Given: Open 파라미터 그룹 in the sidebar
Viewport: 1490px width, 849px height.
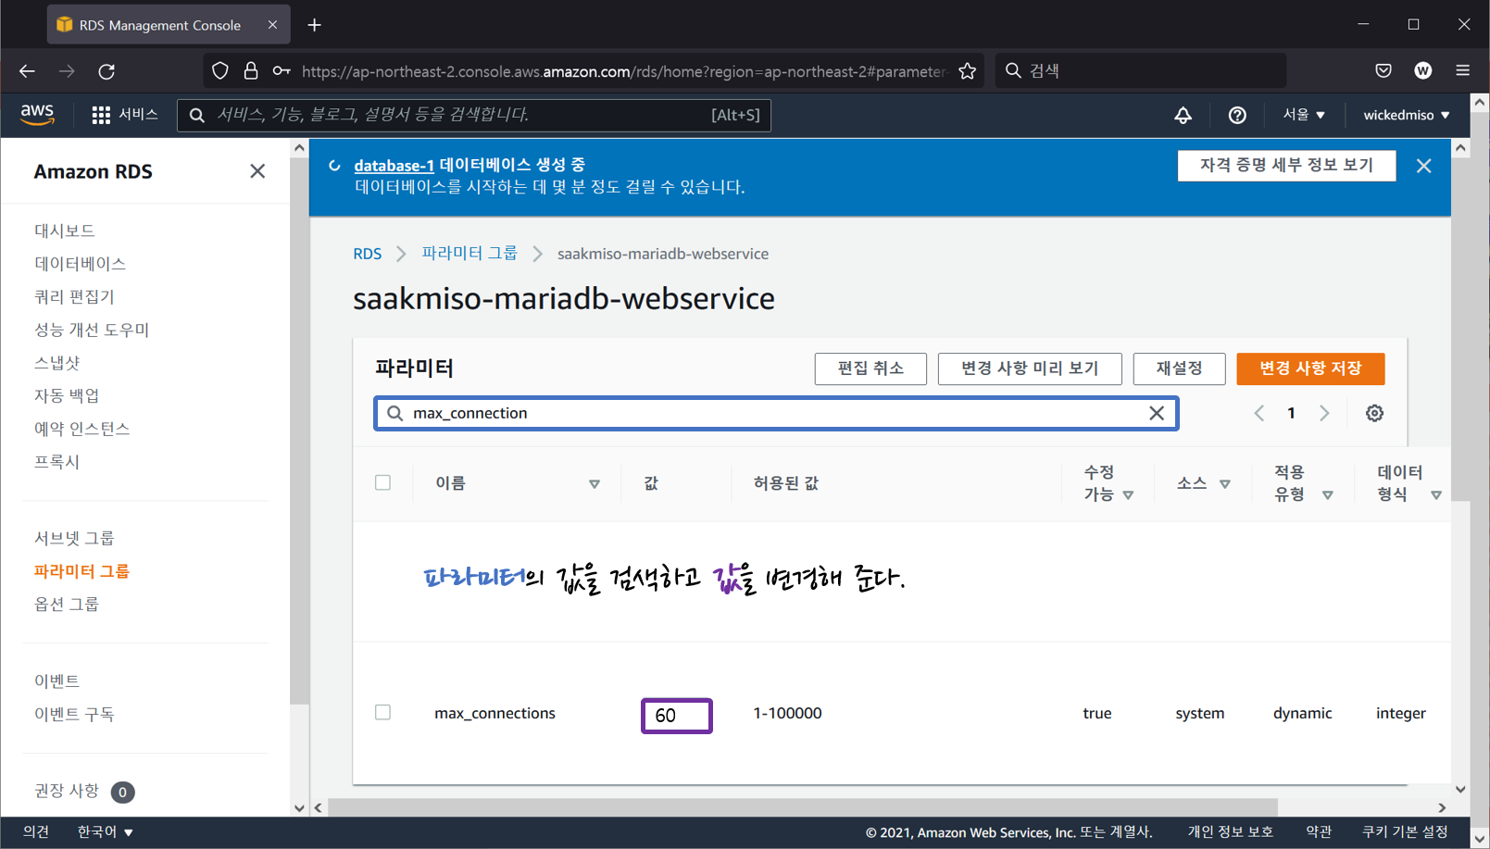Looking at the screenshot, I should coord(81,571).
